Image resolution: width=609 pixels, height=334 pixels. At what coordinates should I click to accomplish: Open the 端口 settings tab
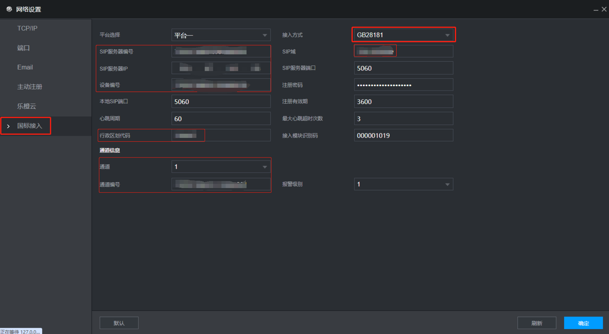tap(23, 48)
